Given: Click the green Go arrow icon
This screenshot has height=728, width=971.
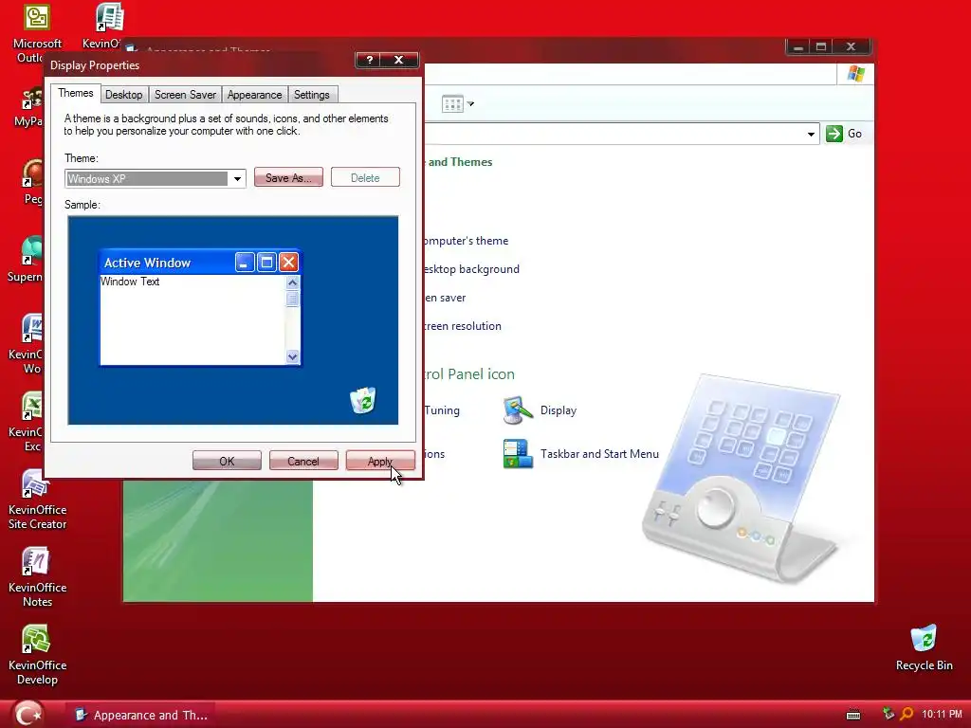Looking at the screenshot, I should 834,133.
